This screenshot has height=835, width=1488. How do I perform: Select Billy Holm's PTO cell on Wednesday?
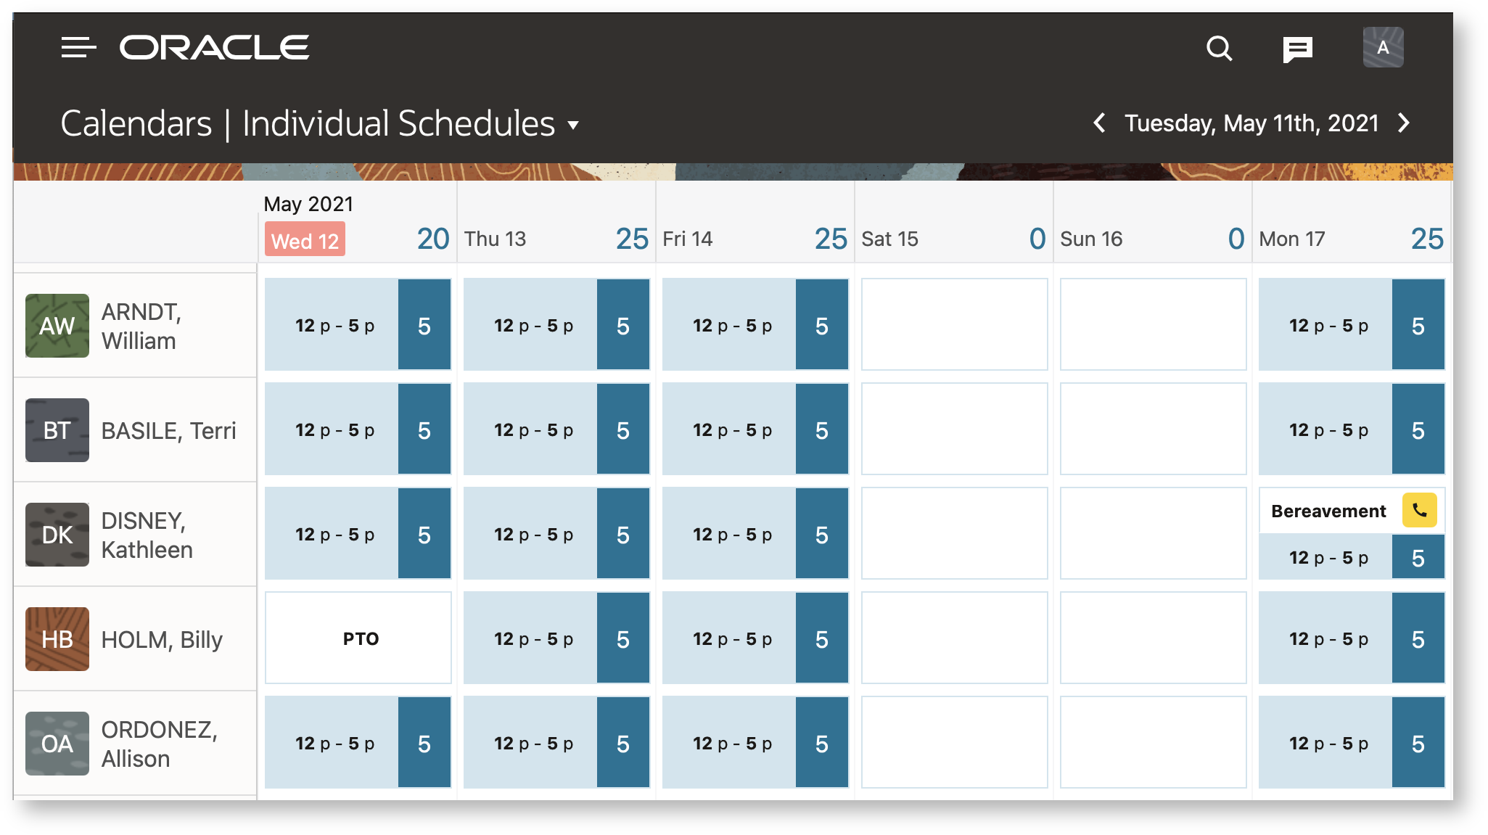tap(358, 638)
